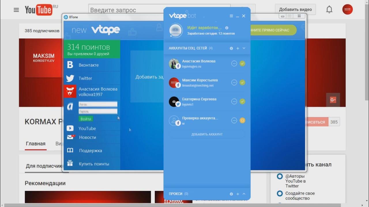Add a proxy with the Прокси plus icon

(x=238, y=194)
